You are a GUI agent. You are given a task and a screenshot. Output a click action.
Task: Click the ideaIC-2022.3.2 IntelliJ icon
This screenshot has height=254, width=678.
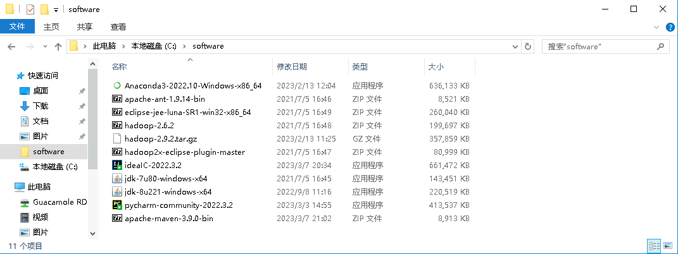[116, 165]
